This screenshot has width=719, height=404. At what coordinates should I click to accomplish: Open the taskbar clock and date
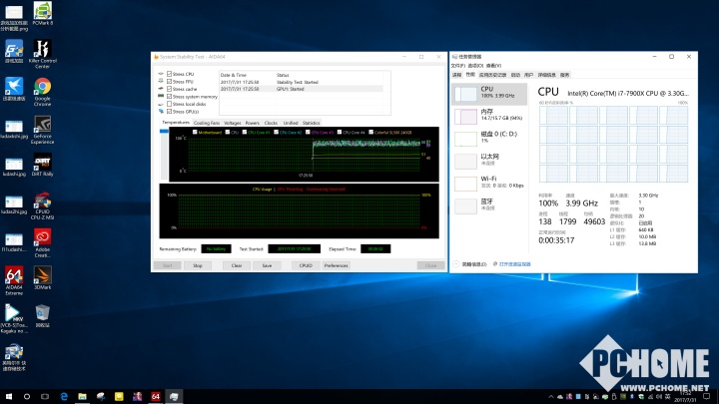pyautogui.click(x=685, y=397)
